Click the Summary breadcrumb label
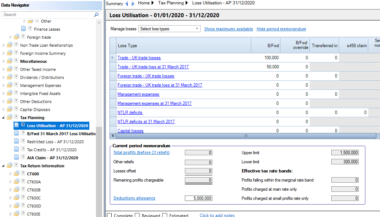 tap(114, 4)
